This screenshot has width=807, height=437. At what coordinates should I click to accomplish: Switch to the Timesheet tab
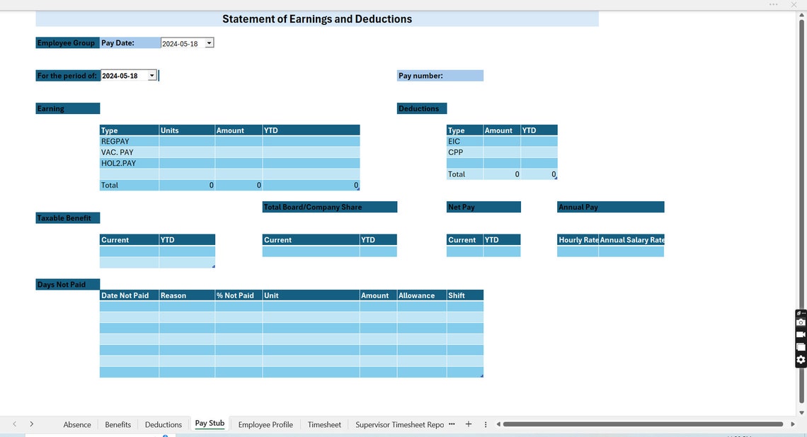(x=324, y=424)
